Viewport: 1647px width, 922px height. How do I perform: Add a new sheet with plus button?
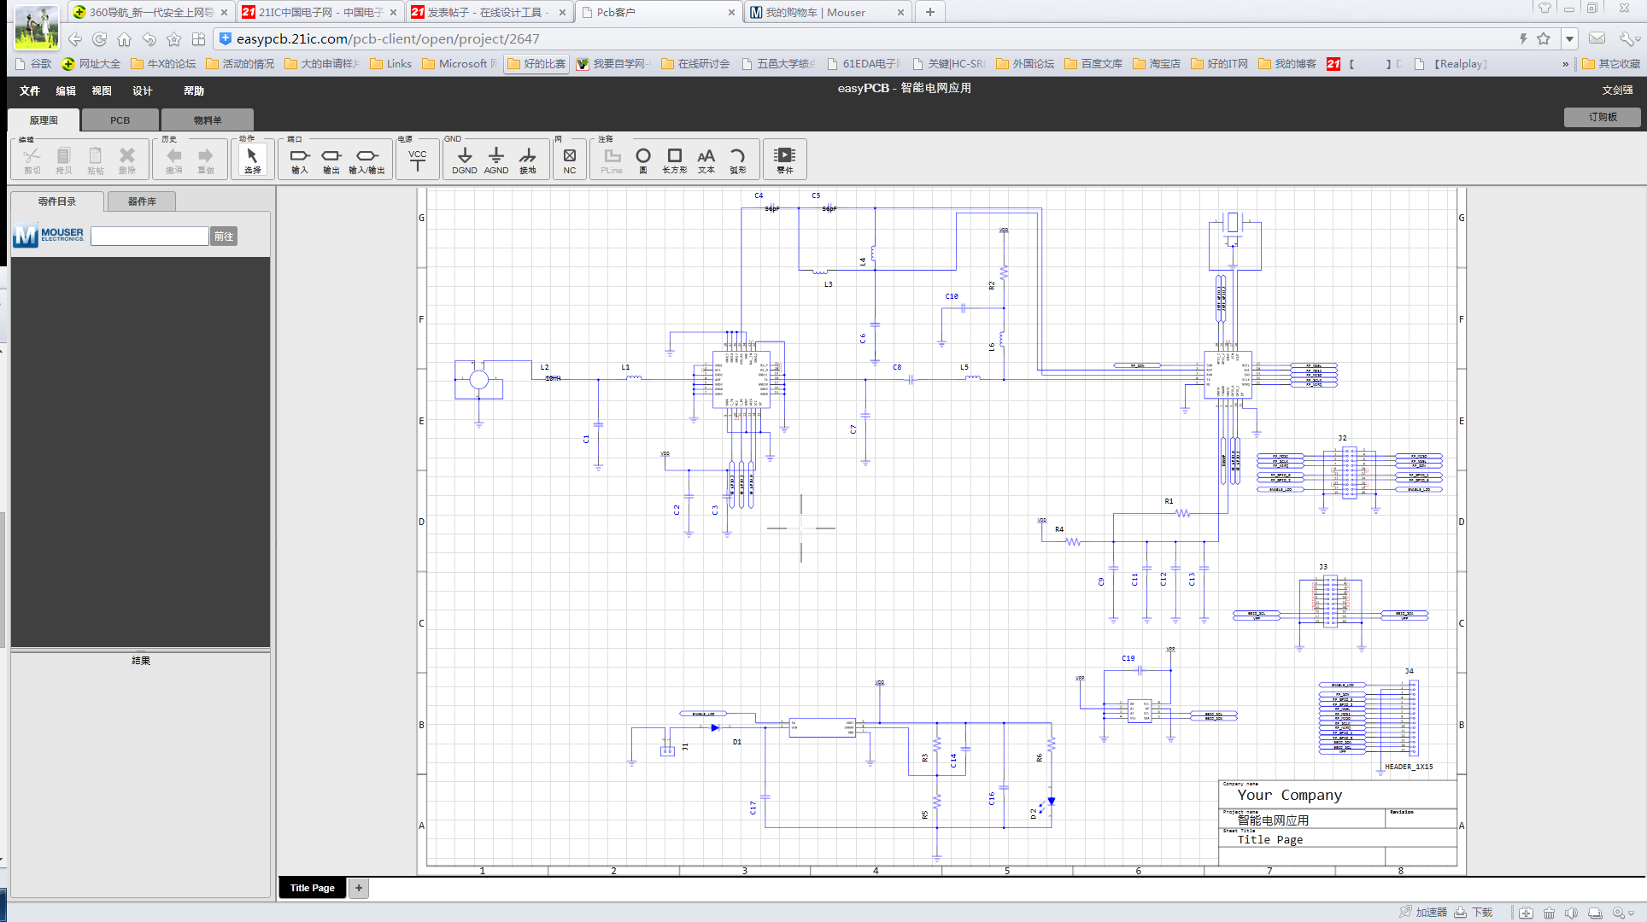(x=359, y=888)
